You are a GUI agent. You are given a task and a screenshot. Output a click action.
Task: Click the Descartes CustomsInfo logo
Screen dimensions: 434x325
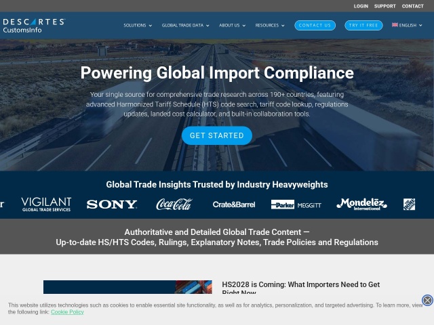34,26
